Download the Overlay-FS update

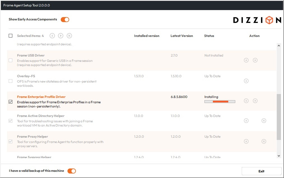246,81
